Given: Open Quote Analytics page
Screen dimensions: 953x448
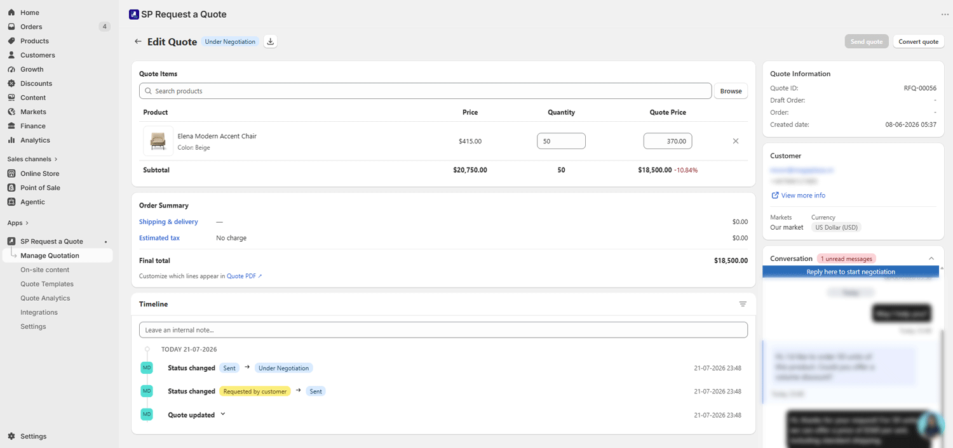Looking at the screenshot, I should click(x=45, y=298).
